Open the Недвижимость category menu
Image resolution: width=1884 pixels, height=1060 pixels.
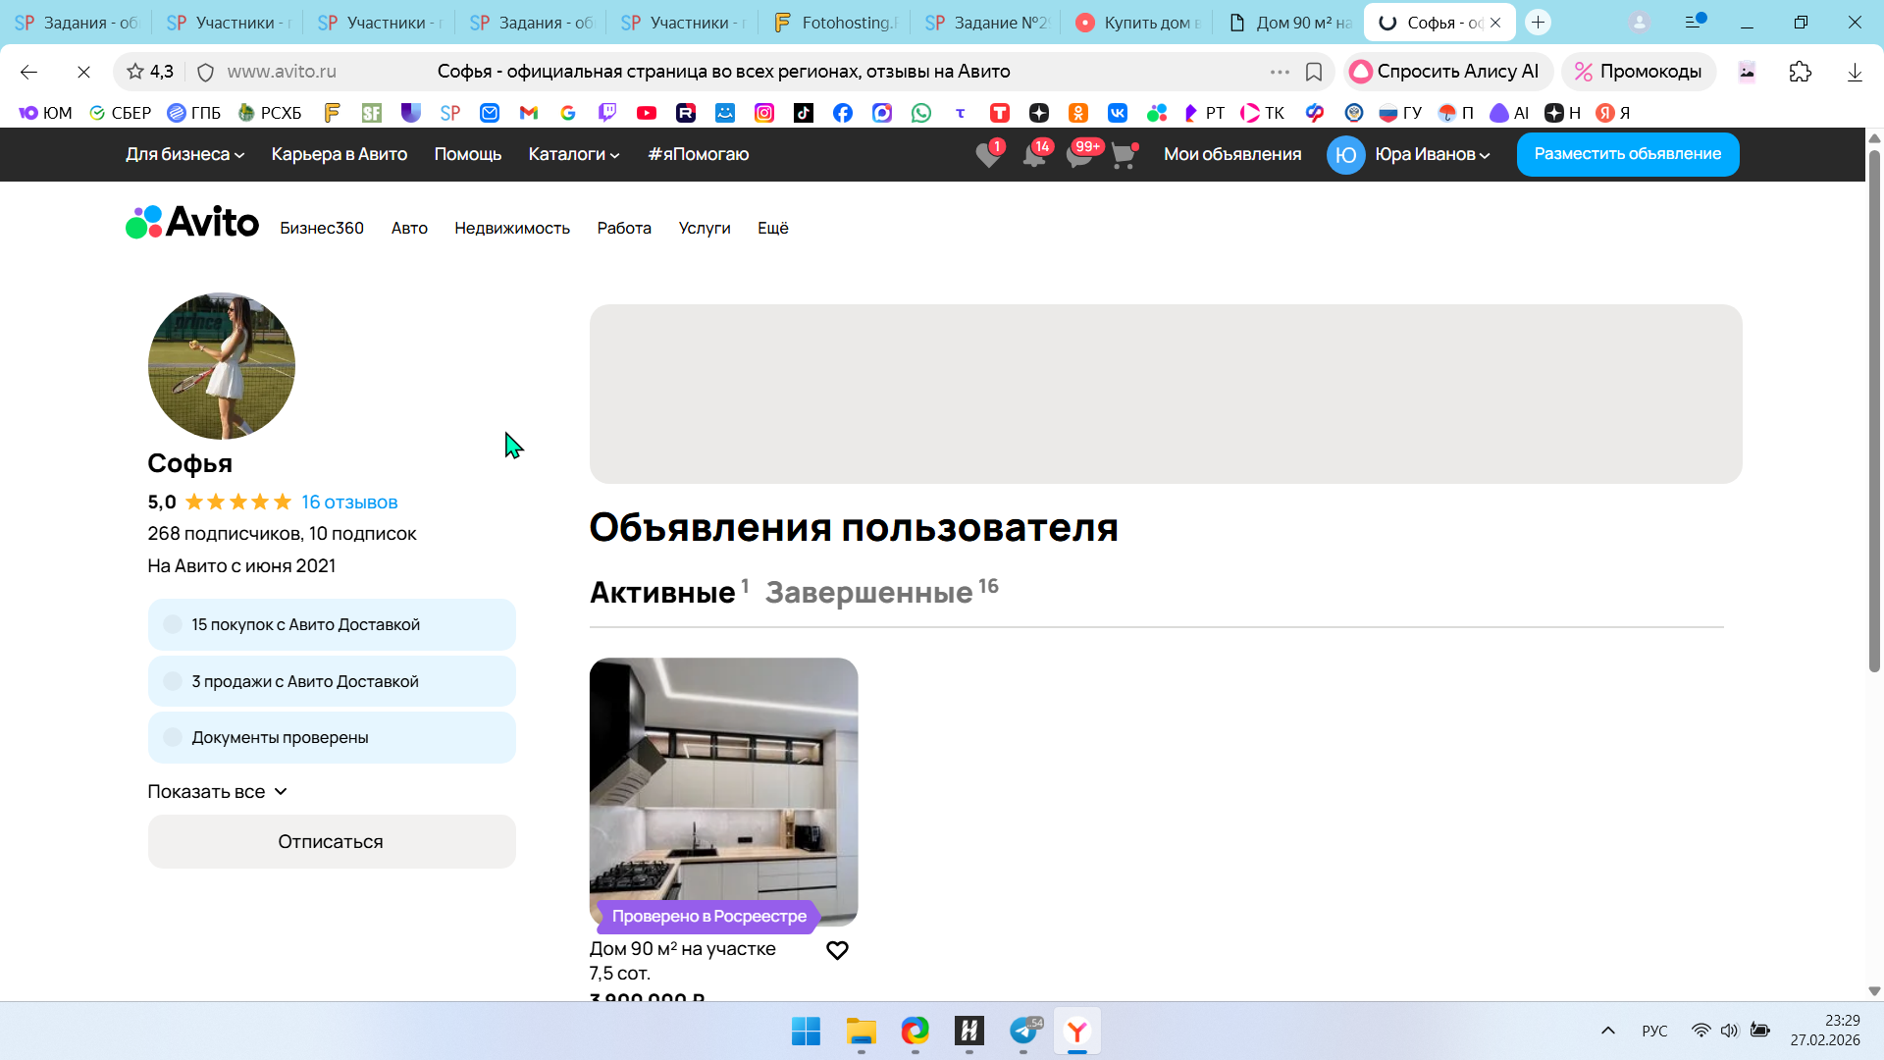[511, 228]
